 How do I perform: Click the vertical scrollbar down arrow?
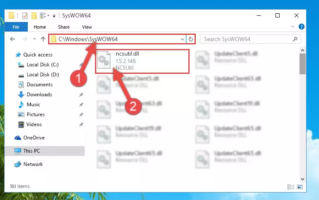[302, 179]
